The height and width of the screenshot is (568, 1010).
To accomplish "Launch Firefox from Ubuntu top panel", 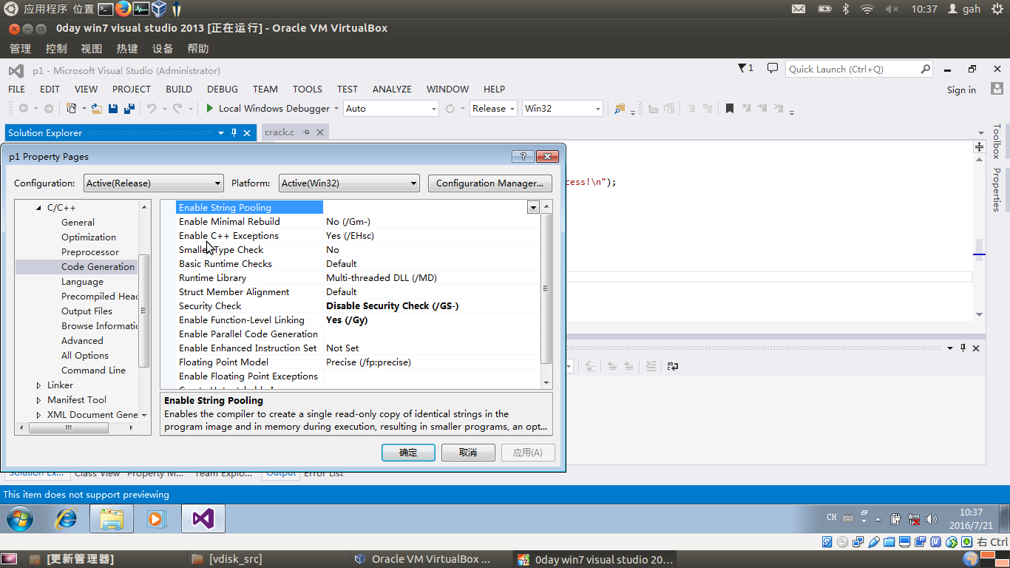I will pos(123,9).
